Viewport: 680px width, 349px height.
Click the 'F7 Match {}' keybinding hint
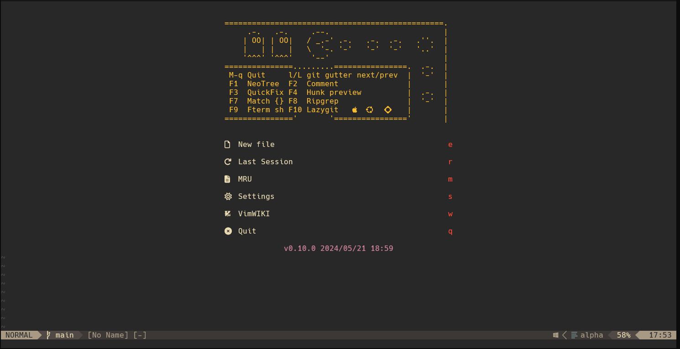tap(256, 101)
